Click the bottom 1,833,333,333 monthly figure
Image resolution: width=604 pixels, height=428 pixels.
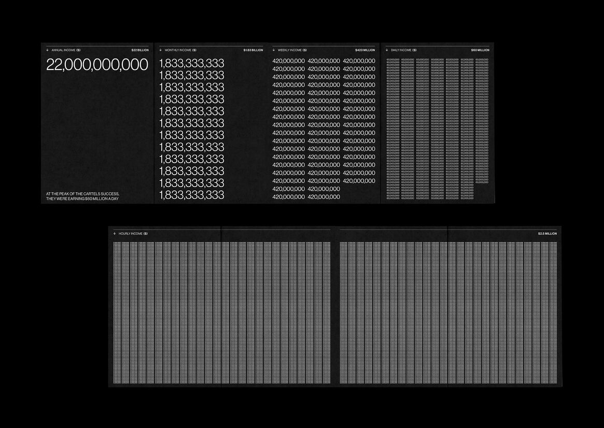pos(192,195)
